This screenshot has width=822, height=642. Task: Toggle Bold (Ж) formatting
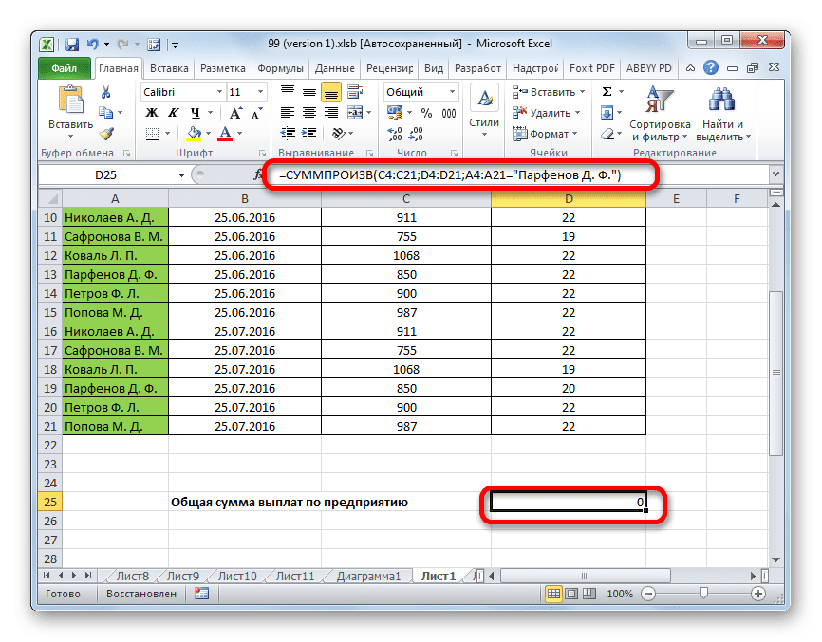coord(152,113)
